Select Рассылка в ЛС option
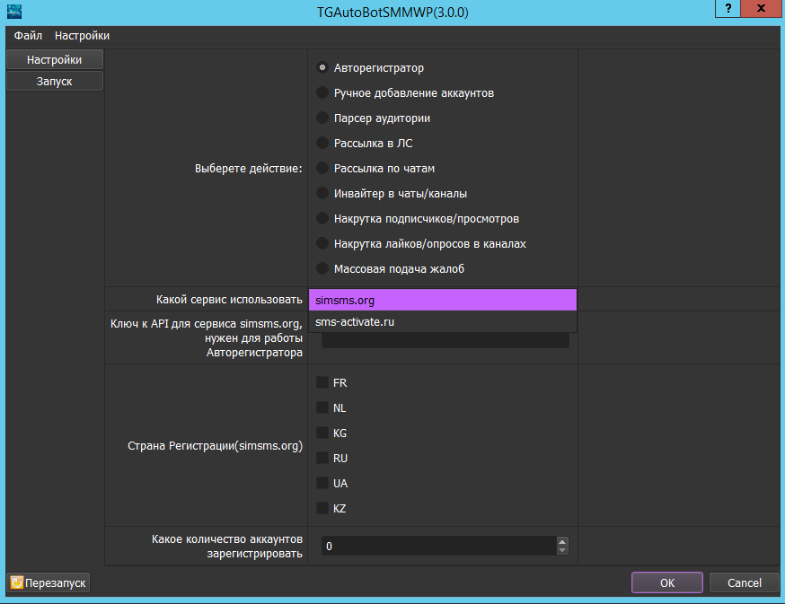Image resolution: width=785 pixels, height=604 pixels. coord(322,144)
